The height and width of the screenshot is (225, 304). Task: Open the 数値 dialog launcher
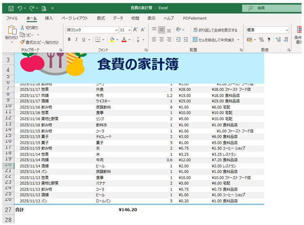click(x=289, y=50)
